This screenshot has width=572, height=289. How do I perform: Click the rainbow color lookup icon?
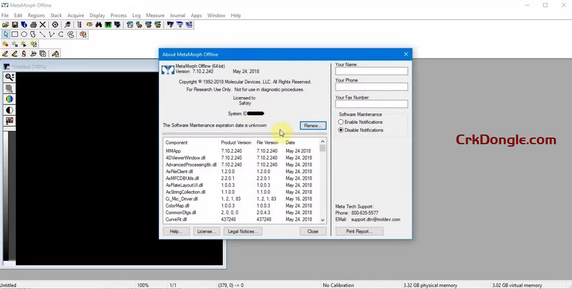[10, 99]
